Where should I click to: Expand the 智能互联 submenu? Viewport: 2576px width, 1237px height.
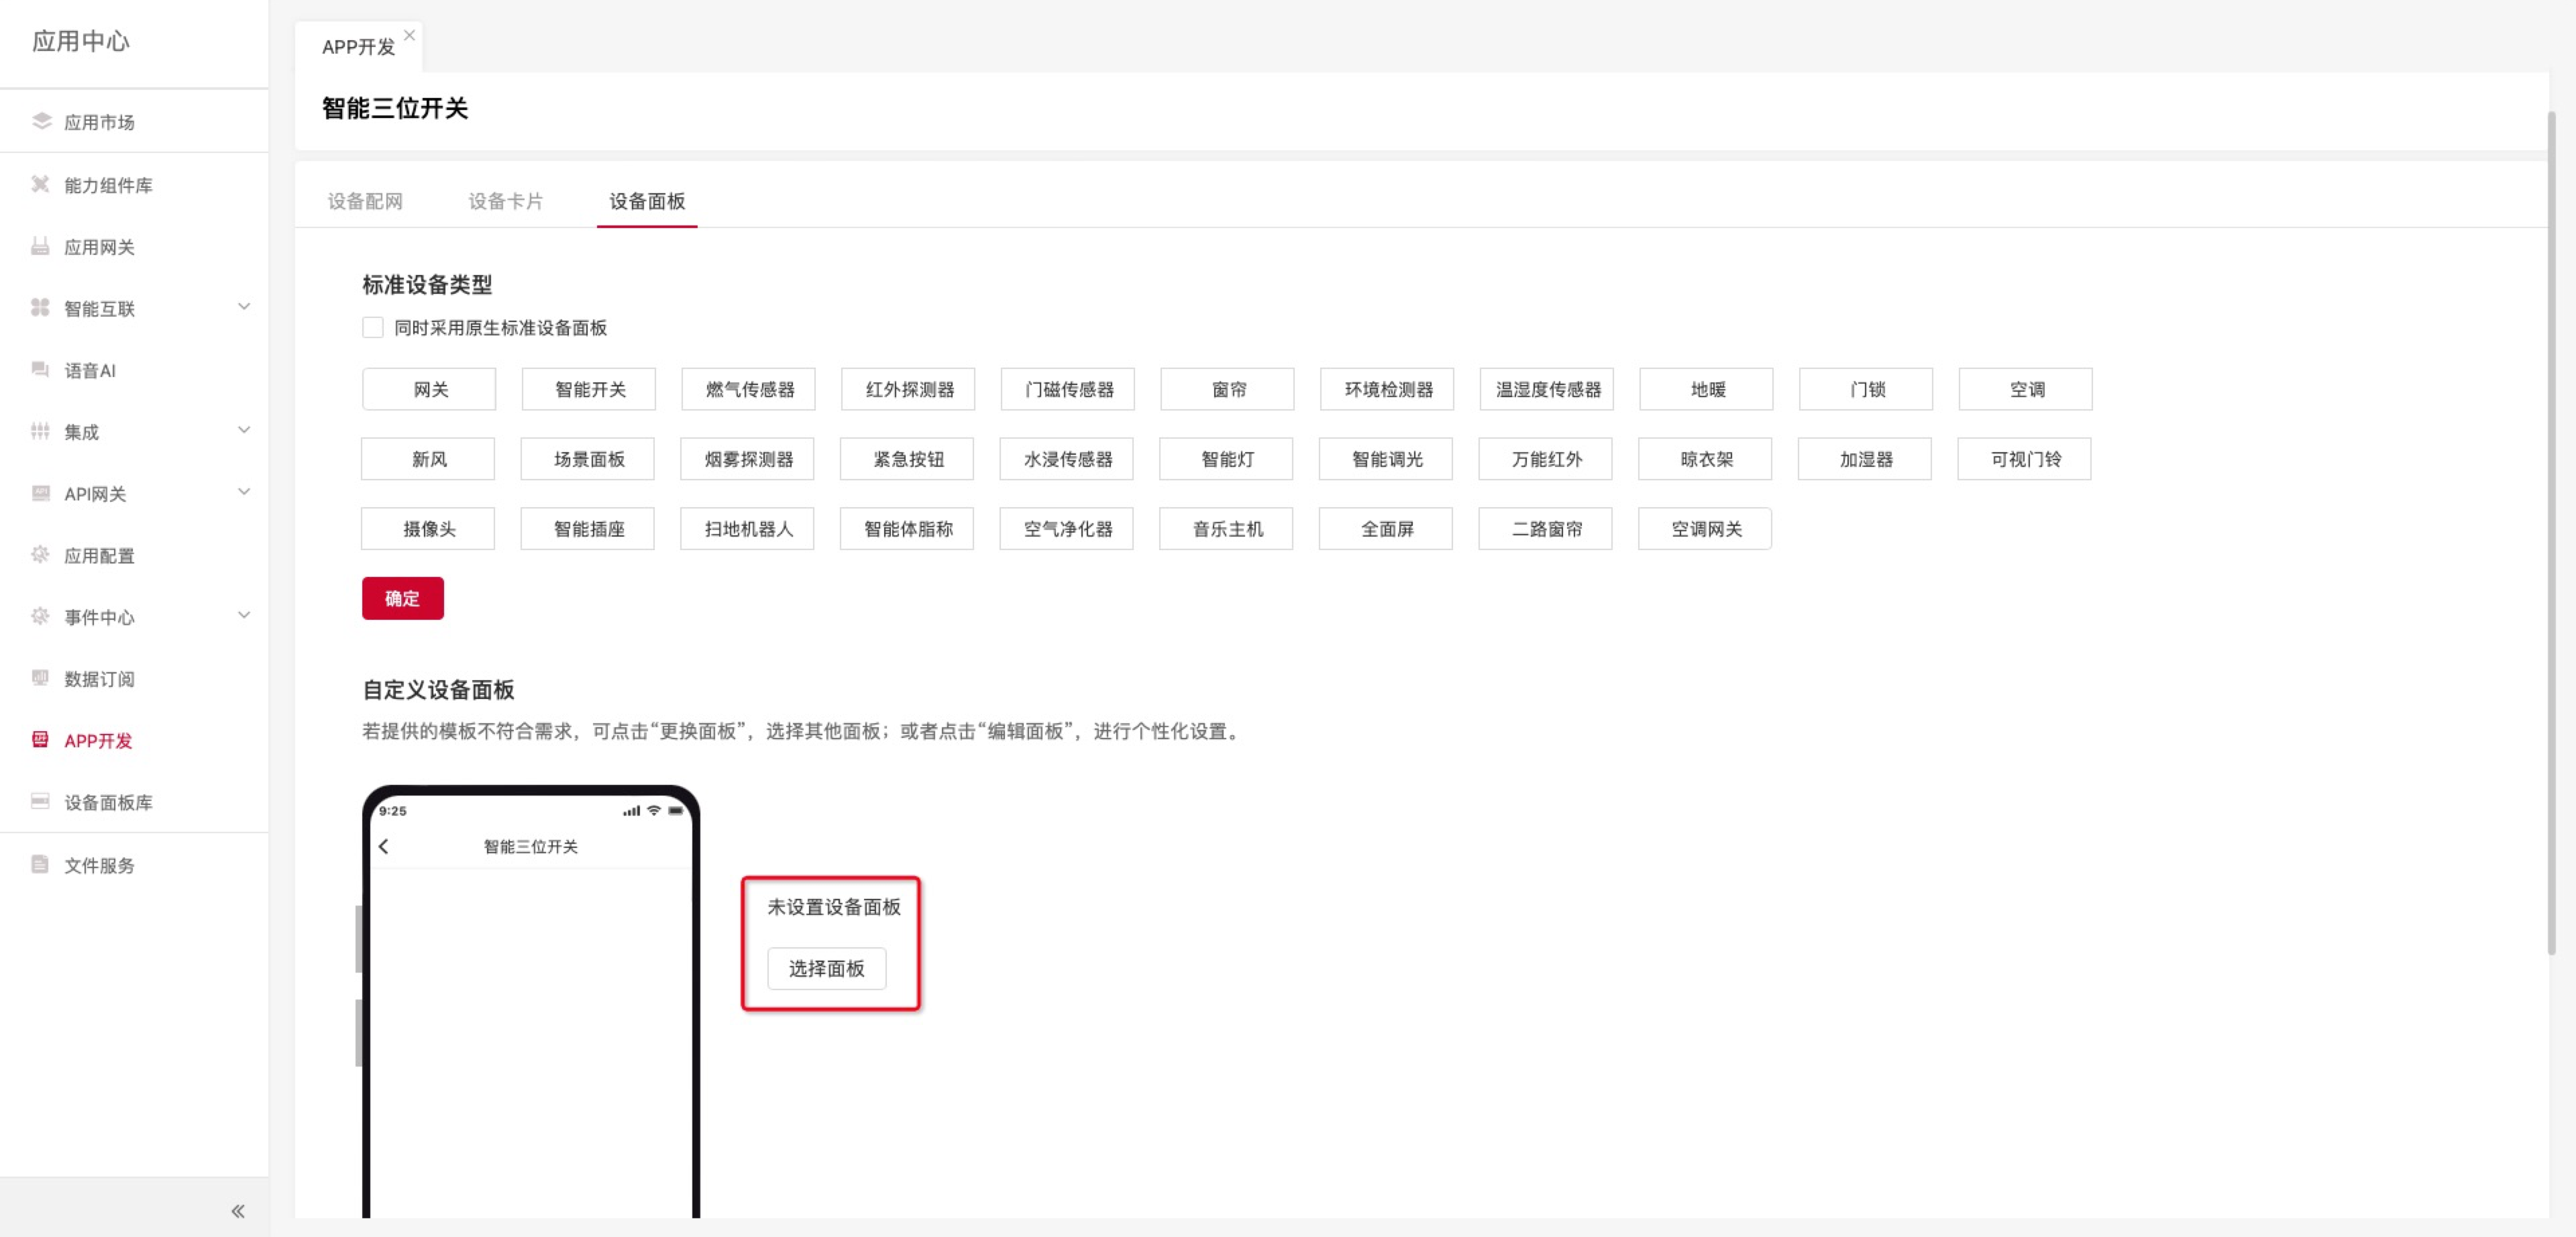pos(244,307)
